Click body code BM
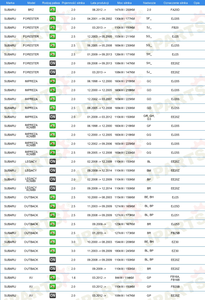This screenshot has width=205, height=300. pos(149,170)
